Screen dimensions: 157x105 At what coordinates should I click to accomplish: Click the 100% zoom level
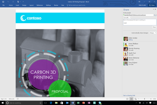[154, 99]
